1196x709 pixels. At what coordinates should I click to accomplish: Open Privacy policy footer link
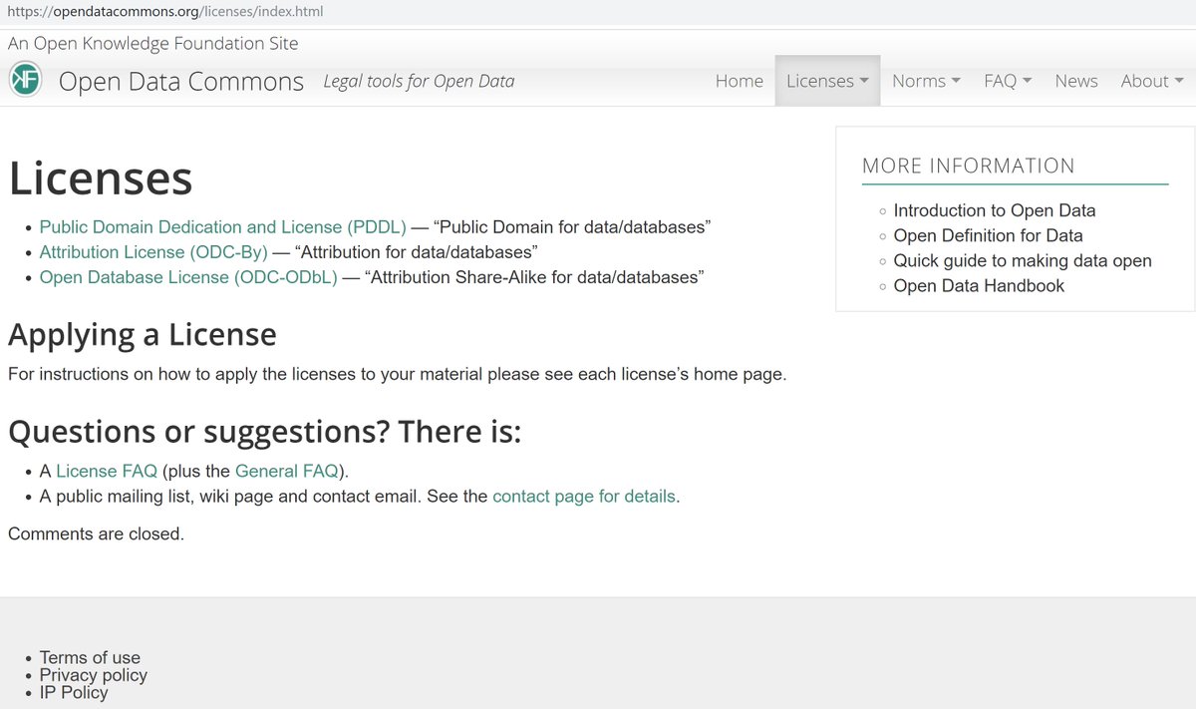pyautogui.click(x=94, y=675)
